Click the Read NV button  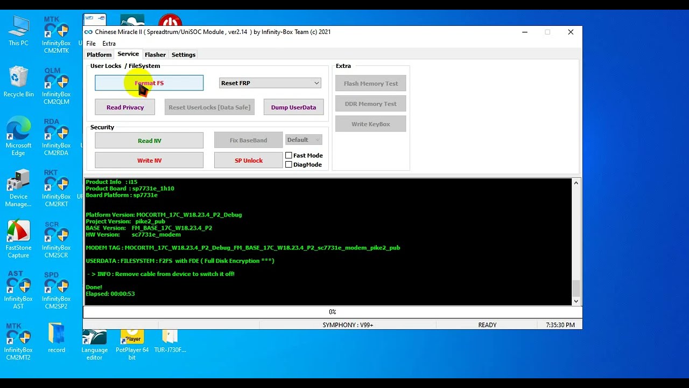tap(149, 141)
